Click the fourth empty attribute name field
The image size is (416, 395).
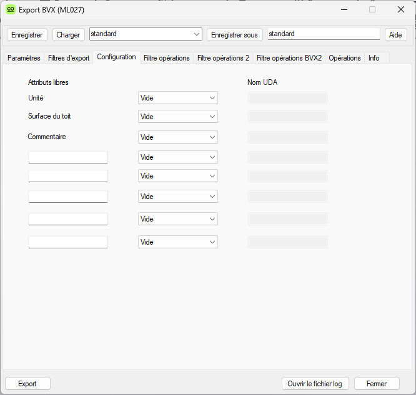[68, 219]
